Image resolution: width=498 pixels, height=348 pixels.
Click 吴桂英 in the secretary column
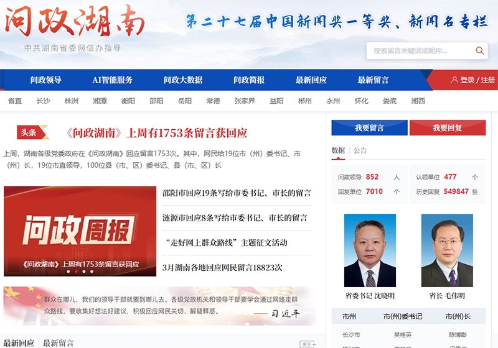pyautogui.click(x=403, y=335)
